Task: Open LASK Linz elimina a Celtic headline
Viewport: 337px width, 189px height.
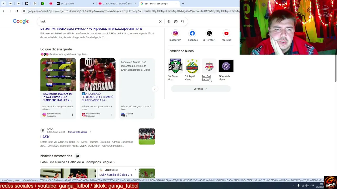Action: [x=77, y=162]
